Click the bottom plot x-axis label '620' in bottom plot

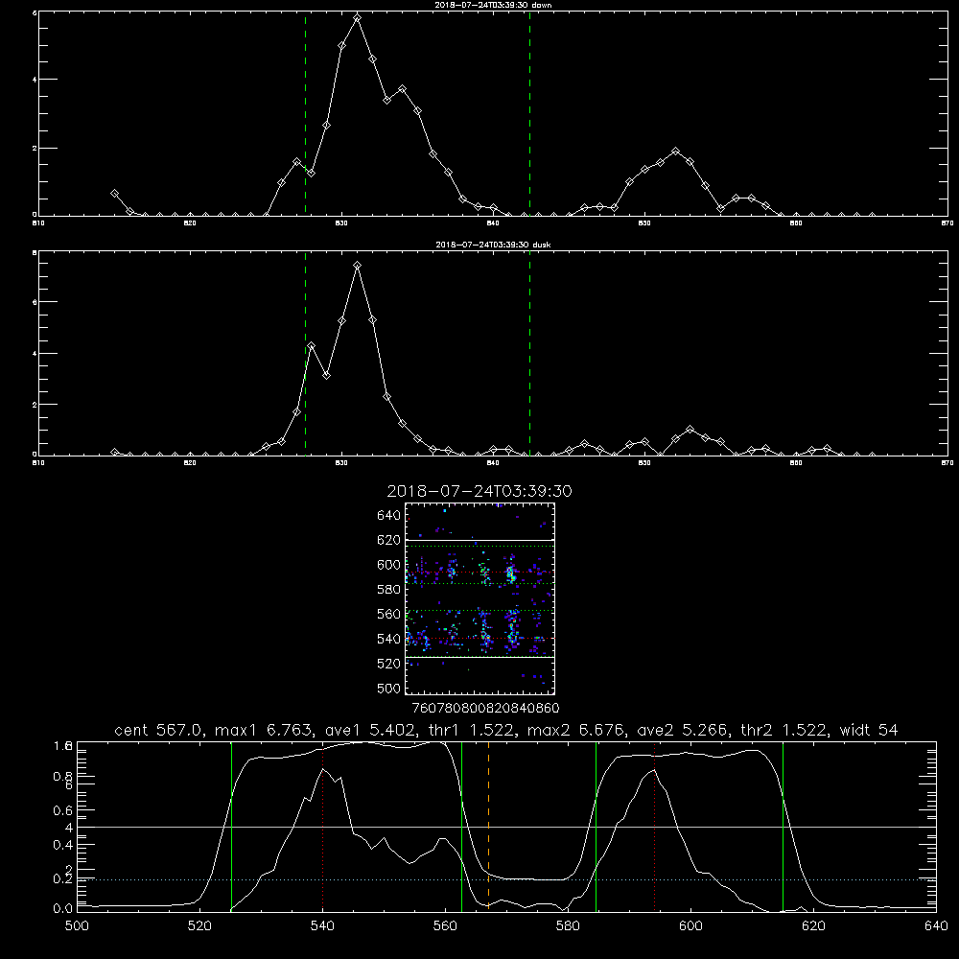coord(813,925)
